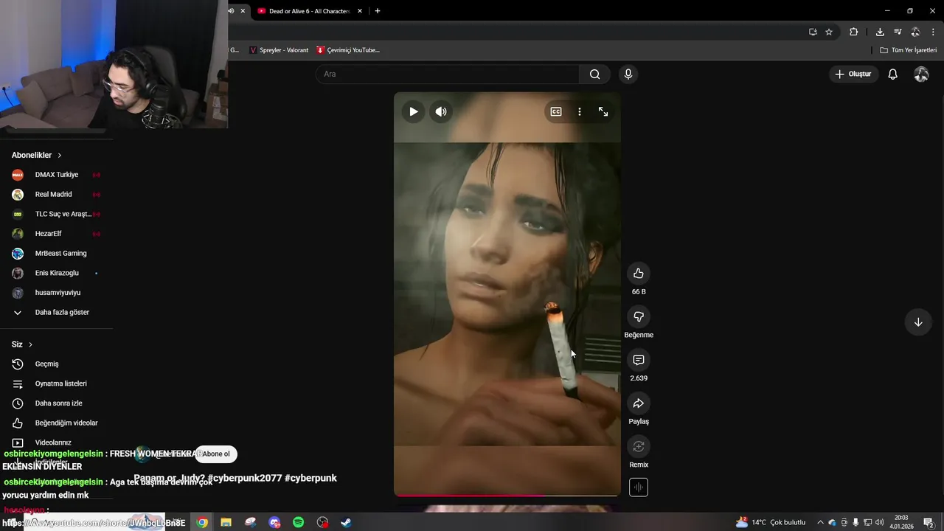
Task: Open the Oluştur create menu
Action: (x=853, y=74)
